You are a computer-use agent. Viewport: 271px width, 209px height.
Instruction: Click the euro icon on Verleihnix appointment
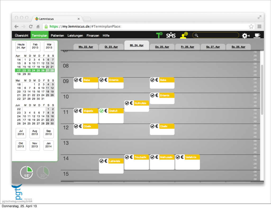click(182, 157)
